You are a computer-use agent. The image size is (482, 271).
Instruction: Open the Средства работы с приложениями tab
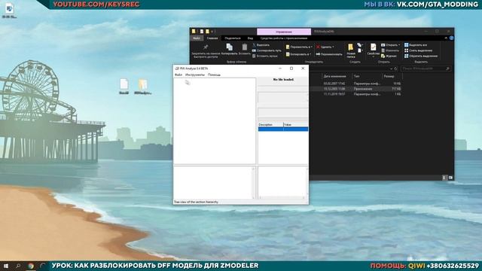[284, 38]
